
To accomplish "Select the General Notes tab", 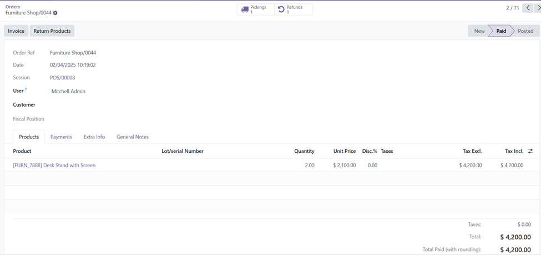I will tap(133, 137).
